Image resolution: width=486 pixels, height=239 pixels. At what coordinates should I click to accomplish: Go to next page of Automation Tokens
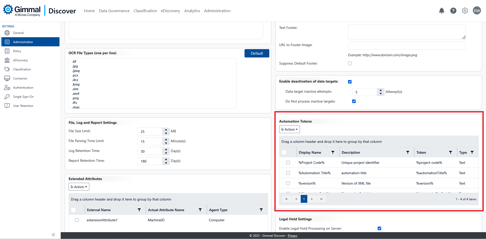coord(312,199)
